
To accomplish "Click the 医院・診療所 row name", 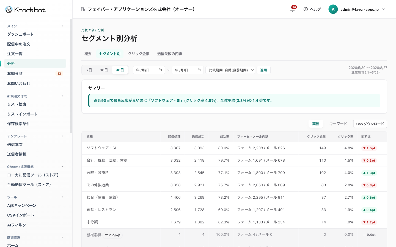I will click(x=98, y=173).
